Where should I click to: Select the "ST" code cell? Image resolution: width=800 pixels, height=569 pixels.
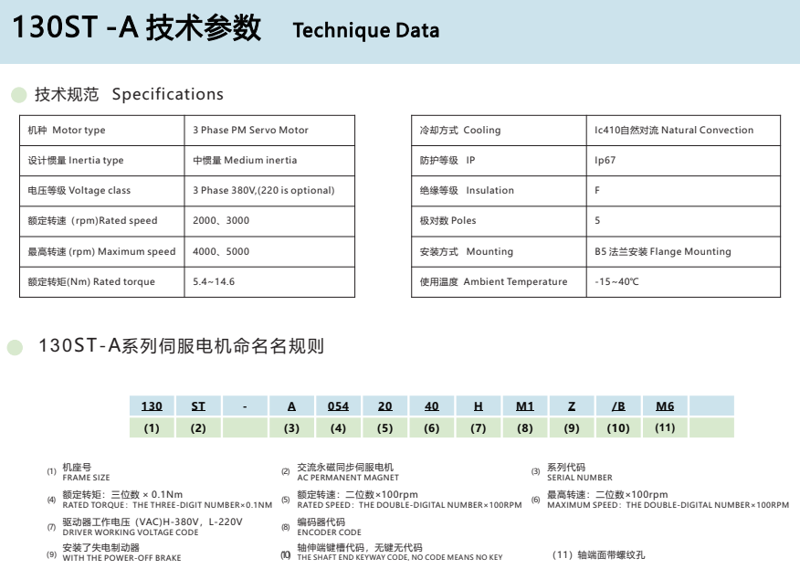(198, 406)
